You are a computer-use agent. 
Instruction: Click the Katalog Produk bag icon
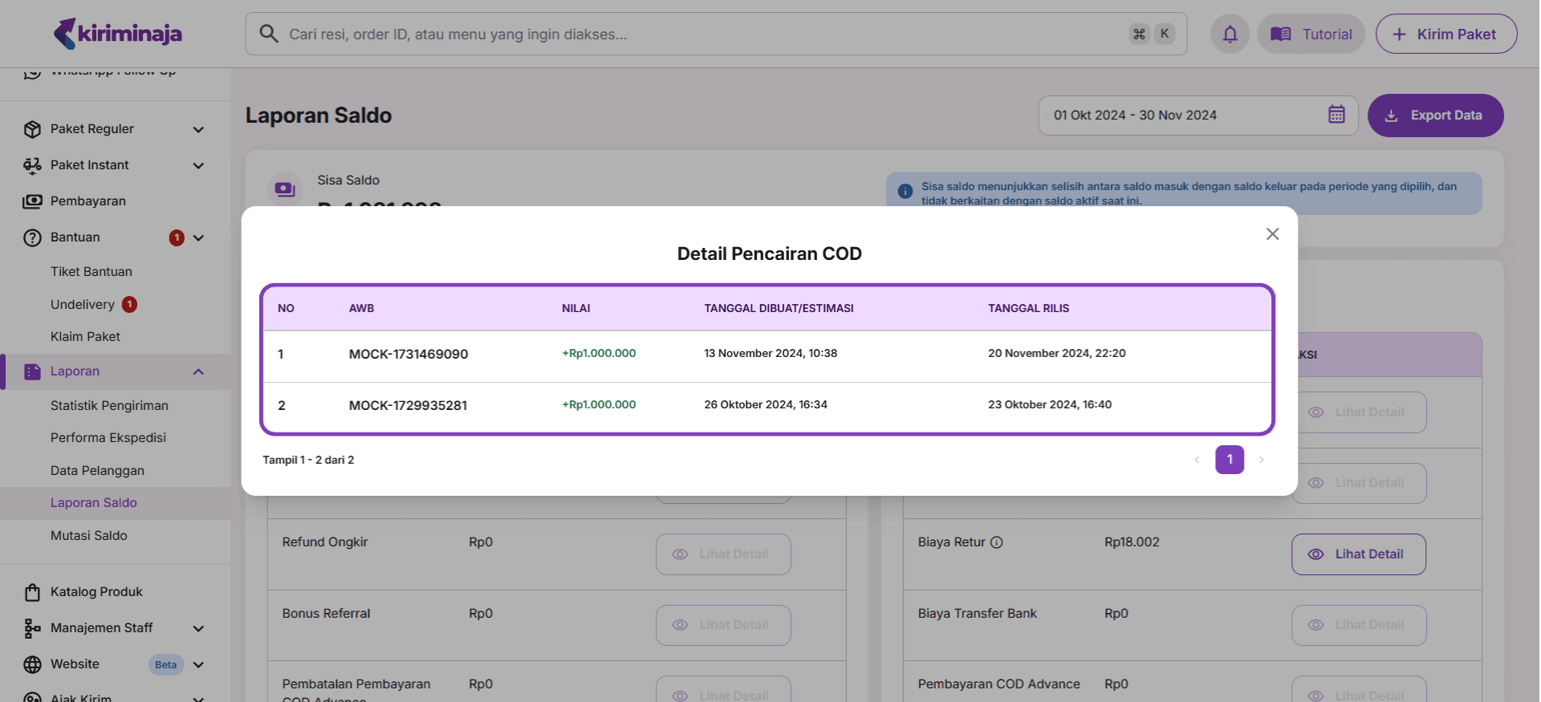coord(32,592)
